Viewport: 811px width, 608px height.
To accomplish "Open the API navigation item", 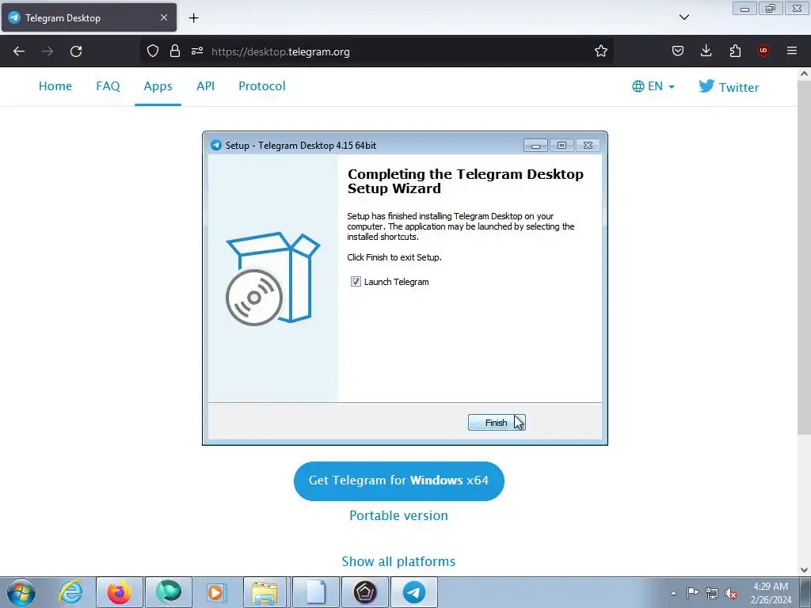I will click(205, 85).
